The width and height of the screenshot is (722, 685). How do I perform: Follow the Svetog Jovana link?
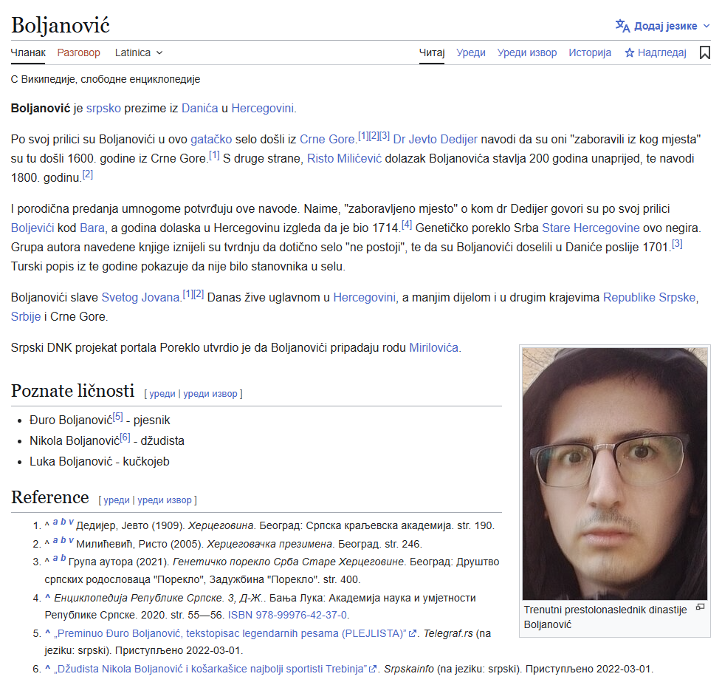point(140,297)
